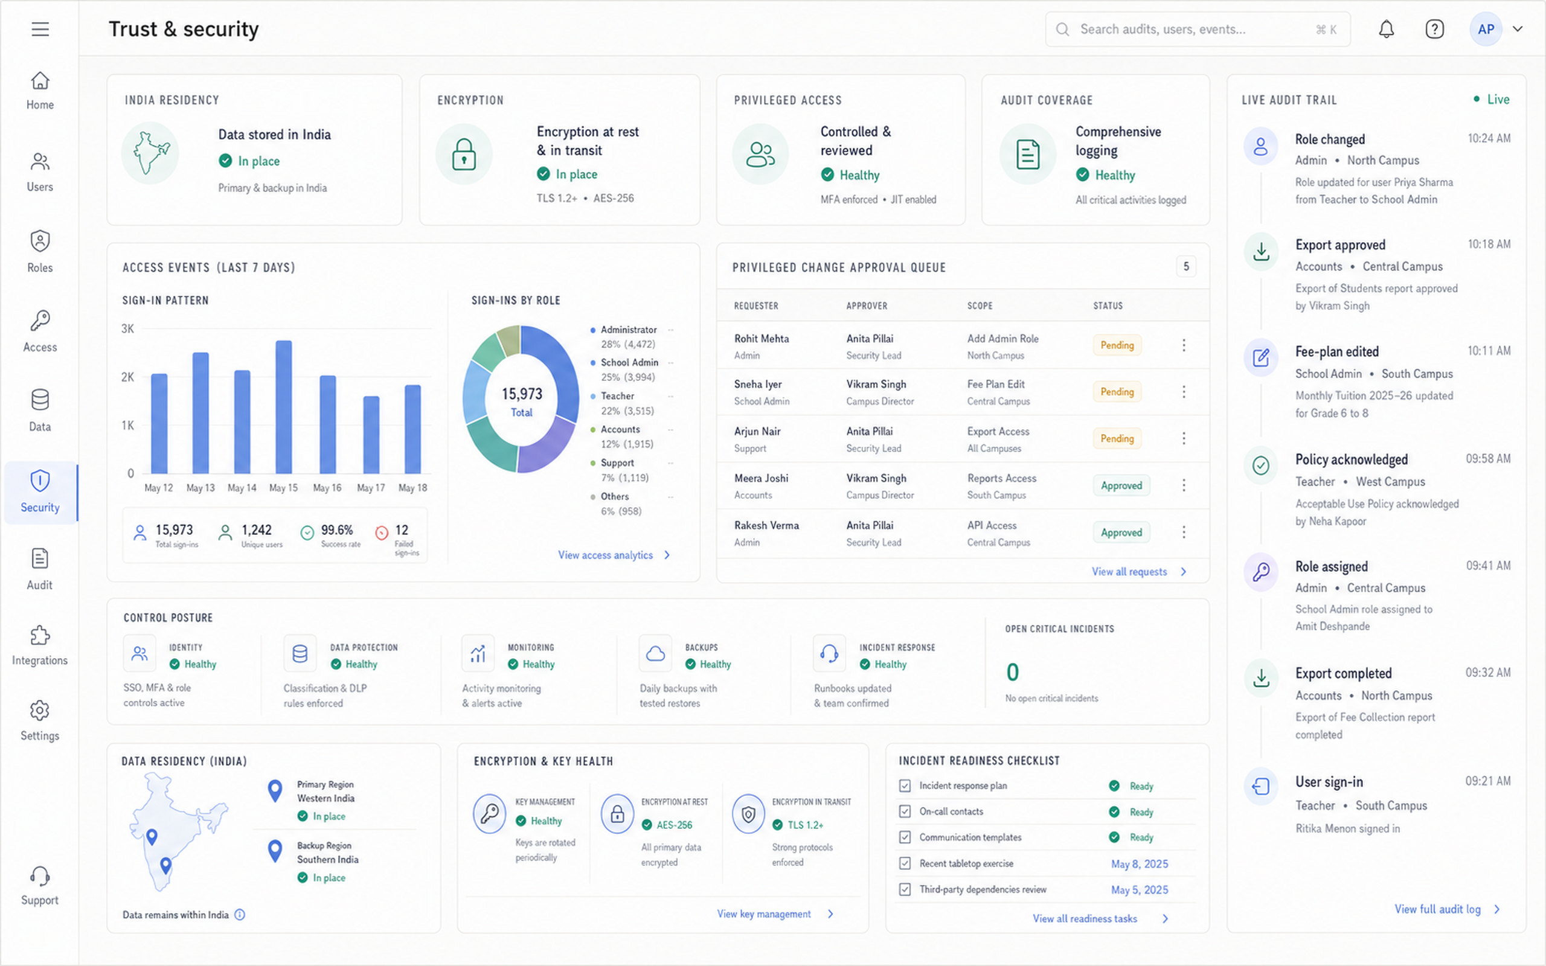This screenshot has width=1546, height=966.
Task: Click Pending status badge for Rohit Mehta
Action: (x=1117, y=345)
